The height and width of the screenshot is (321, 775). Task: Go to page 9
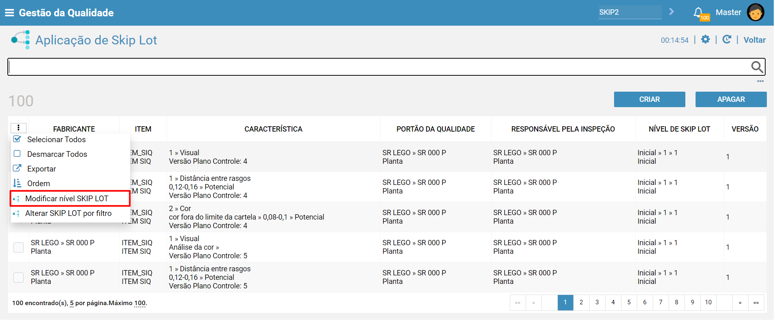coord(692,302)
